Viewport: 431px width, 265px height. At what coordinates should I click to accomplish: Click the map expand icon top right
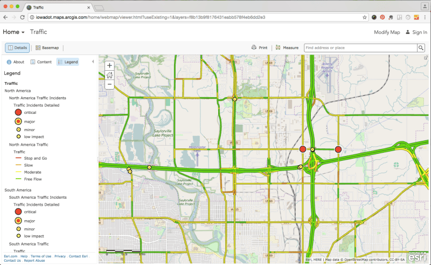426,58
